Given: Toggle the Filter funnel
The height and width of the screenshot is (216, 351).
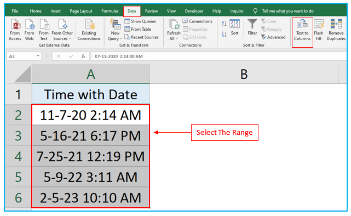Looking at the screenshot, I should pyautogui.click(x=252, y=27).
